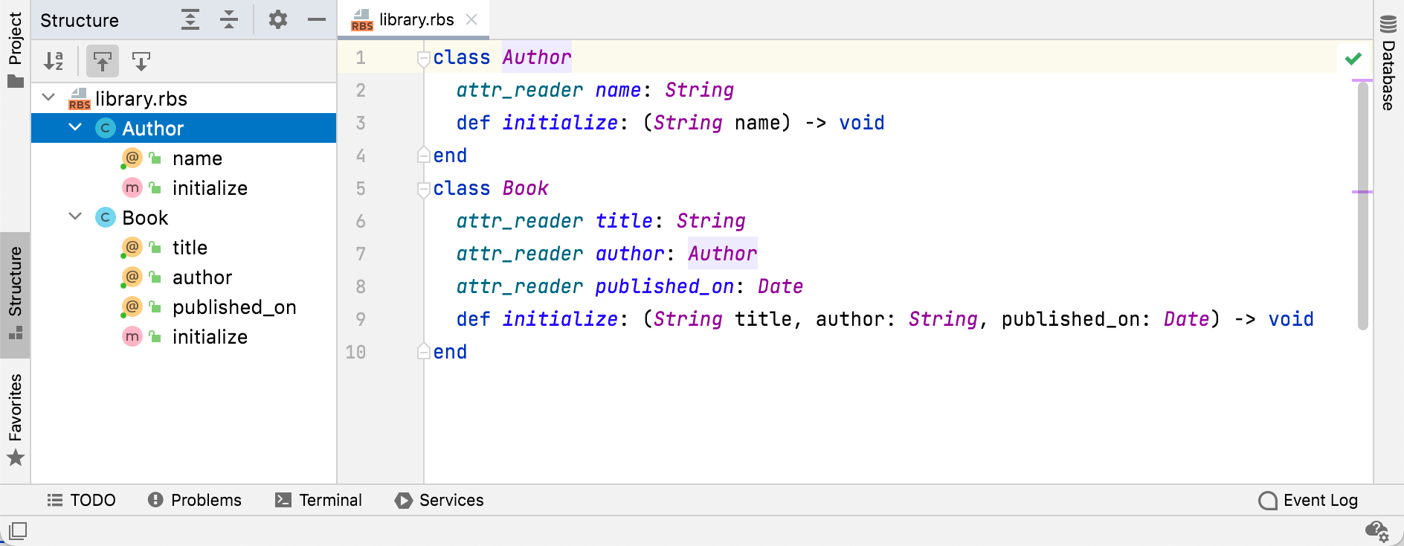Open the Terminal tool window tab
This screenshot has height=546, width=1404.
[x=318, y=500]
